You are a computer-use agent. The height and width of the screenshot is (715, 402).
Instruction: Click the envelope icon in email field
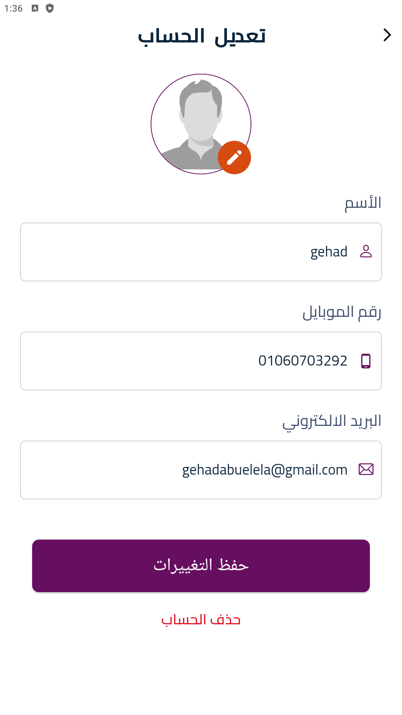point(366,469)
